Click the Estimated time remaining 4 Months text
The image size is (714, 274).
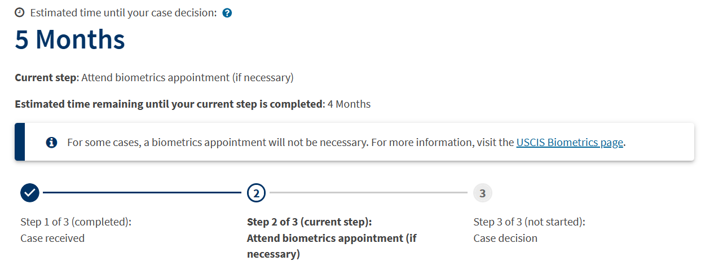[x=192, y=104]
